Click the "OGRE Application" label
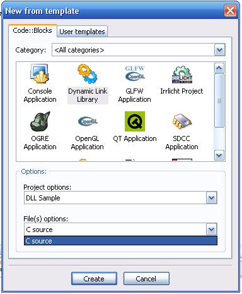 pyautogui.click(x=40, y=143)
